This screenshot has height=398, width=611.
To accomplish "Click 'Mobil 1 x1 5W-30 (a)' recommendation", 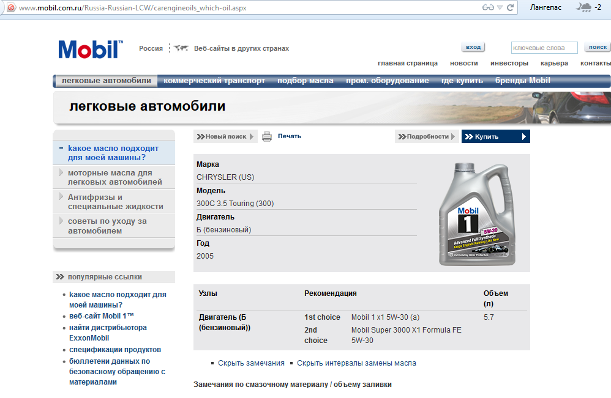I will [385, 317].
